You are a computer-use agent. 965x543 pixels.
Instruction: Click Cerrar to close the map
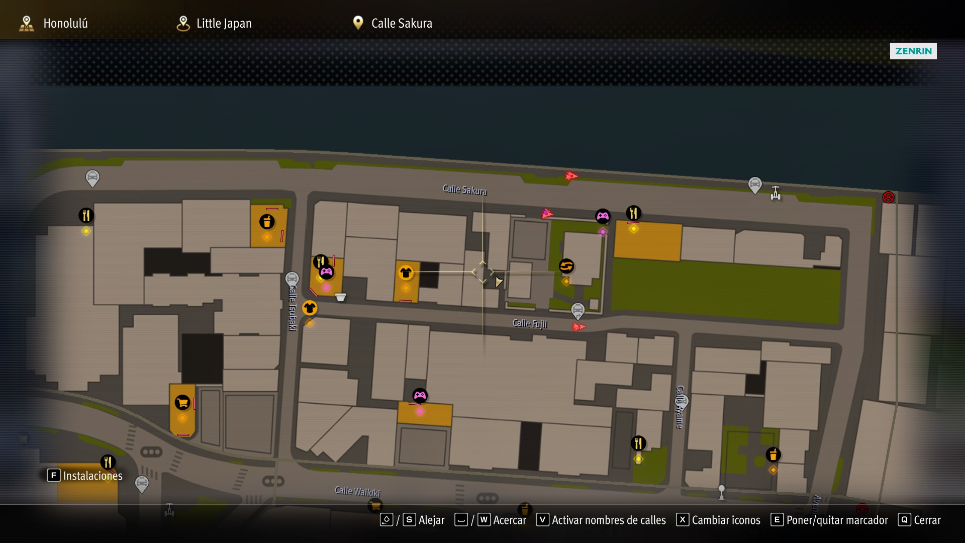[919, 520]
